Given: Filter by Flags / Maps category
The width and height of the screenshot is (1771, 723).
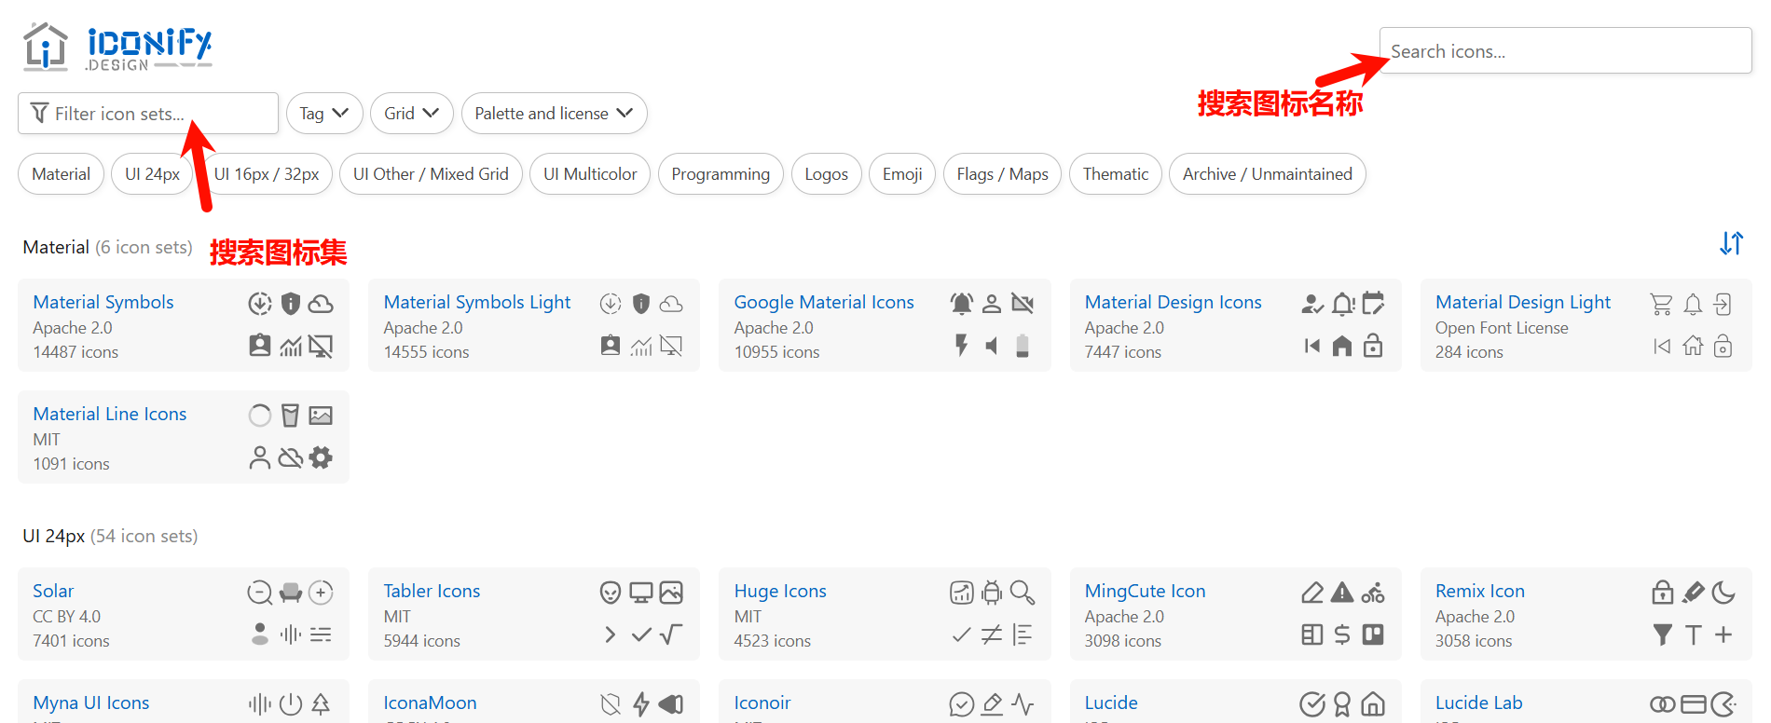Looking at the screenshot, I should point(1002,174).
